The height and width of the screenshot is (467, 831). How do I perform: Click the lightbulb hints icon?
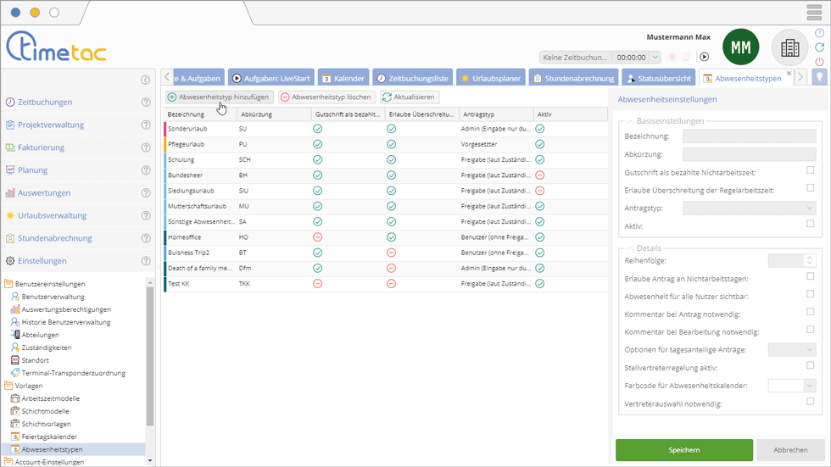pyautogui.click(x=819, y=77)
